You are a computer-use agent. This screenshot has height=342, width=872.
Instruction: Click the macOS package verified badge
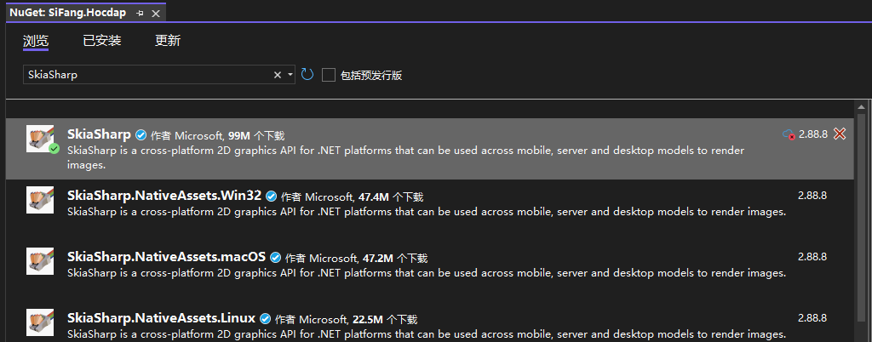(276, 257)
